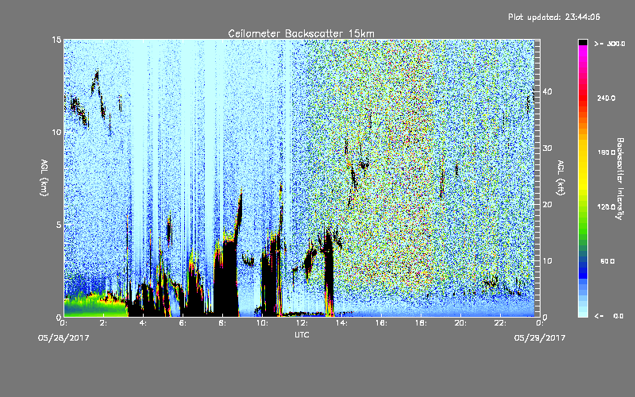Image resolution: width=635 pixels, height=397 pixels.
Task: Click the "2:" hour tick label
Action: pos(104,323)
